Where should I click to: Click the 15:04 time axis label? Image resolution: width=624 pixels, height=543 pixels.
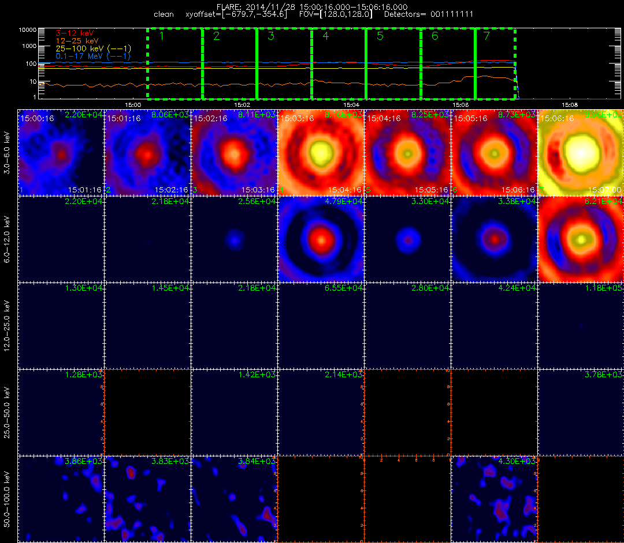coord(351,105)
